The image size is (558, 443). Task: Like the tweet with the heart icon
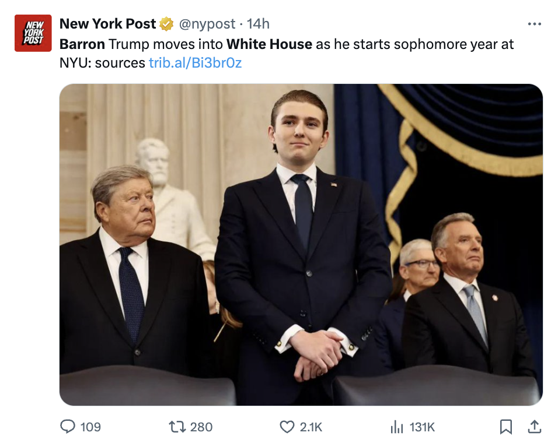(287, 427)
